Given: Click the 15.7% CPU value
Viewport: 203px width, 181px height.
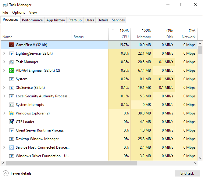Looking at the screenshot, I should tap(124, 45).
